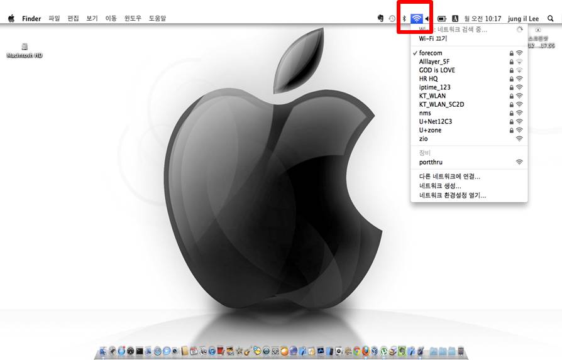
Task: Open the 파일 menu
Action: [x=54, y=19]
